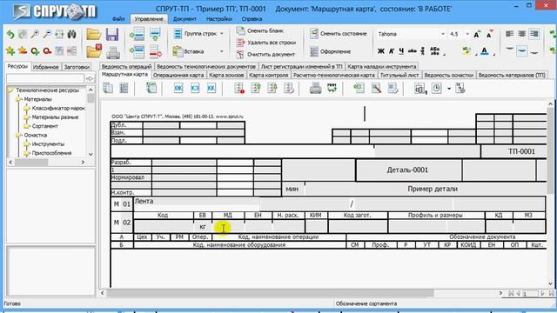This screenshot has height=313, width=557.
Task: Pick the font color A swatch
Action: point(484,51)
